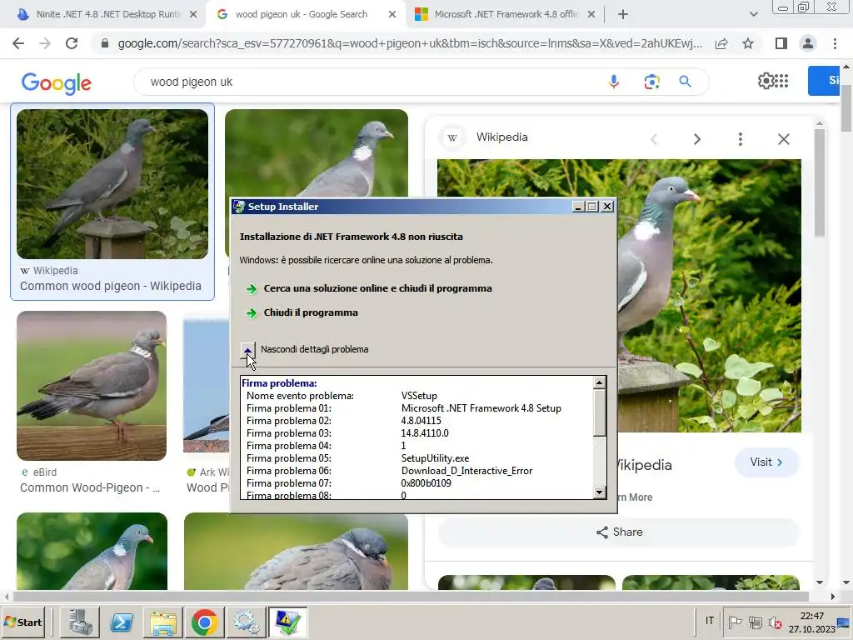Open the Chrome profile avatar
This screenshot has height=640, width=853.
(x=808, y=43)
